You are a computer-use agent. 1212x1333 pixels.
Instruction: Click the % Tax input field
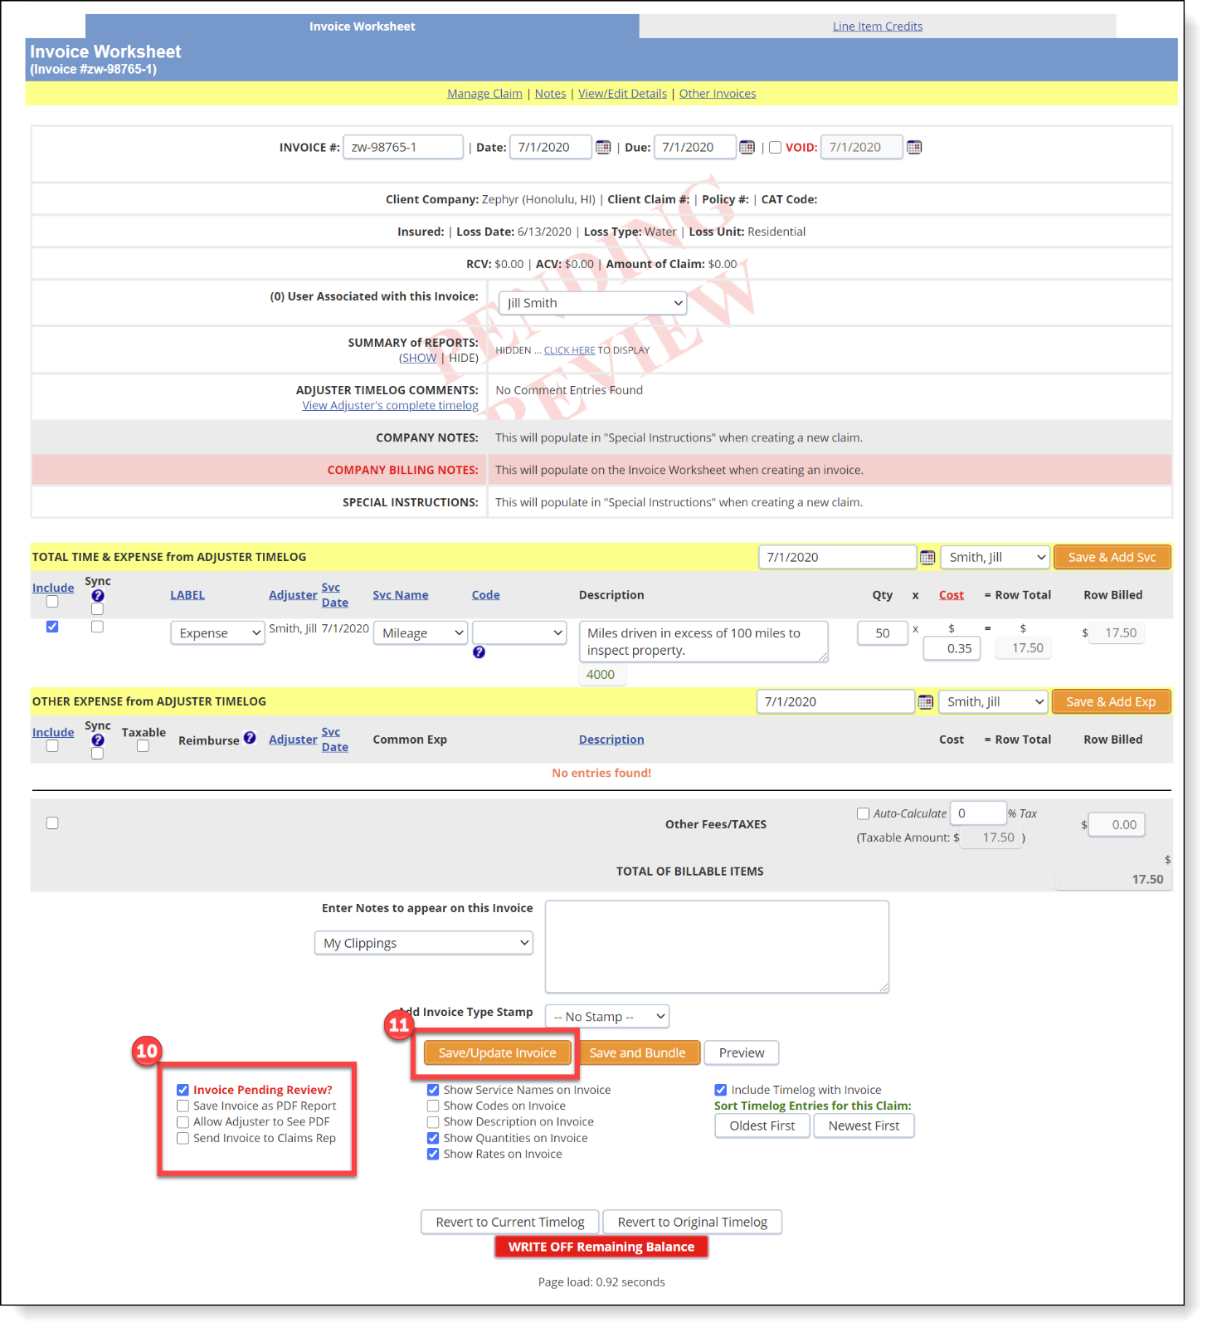click(978, 813)
